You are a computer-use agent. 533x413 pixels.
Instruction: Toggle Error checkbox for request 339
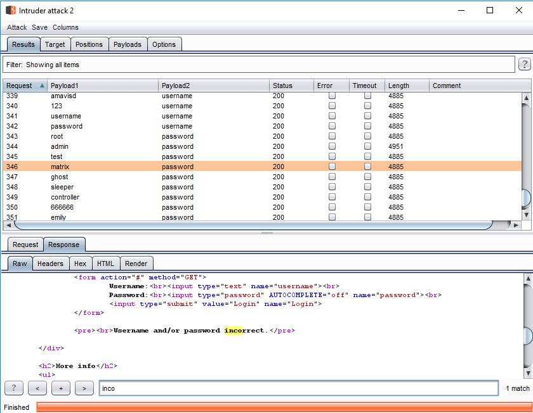click(332, 96)
